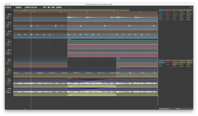Viewport: 198px width, 116px height.
Task: Start playback with the play button
Action: (x=44, y=7)
